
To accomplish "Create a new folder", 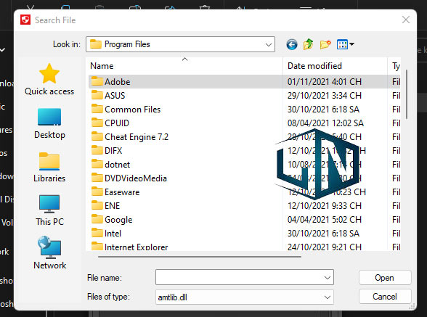I will pyautogui.click(x=325, y=44).
